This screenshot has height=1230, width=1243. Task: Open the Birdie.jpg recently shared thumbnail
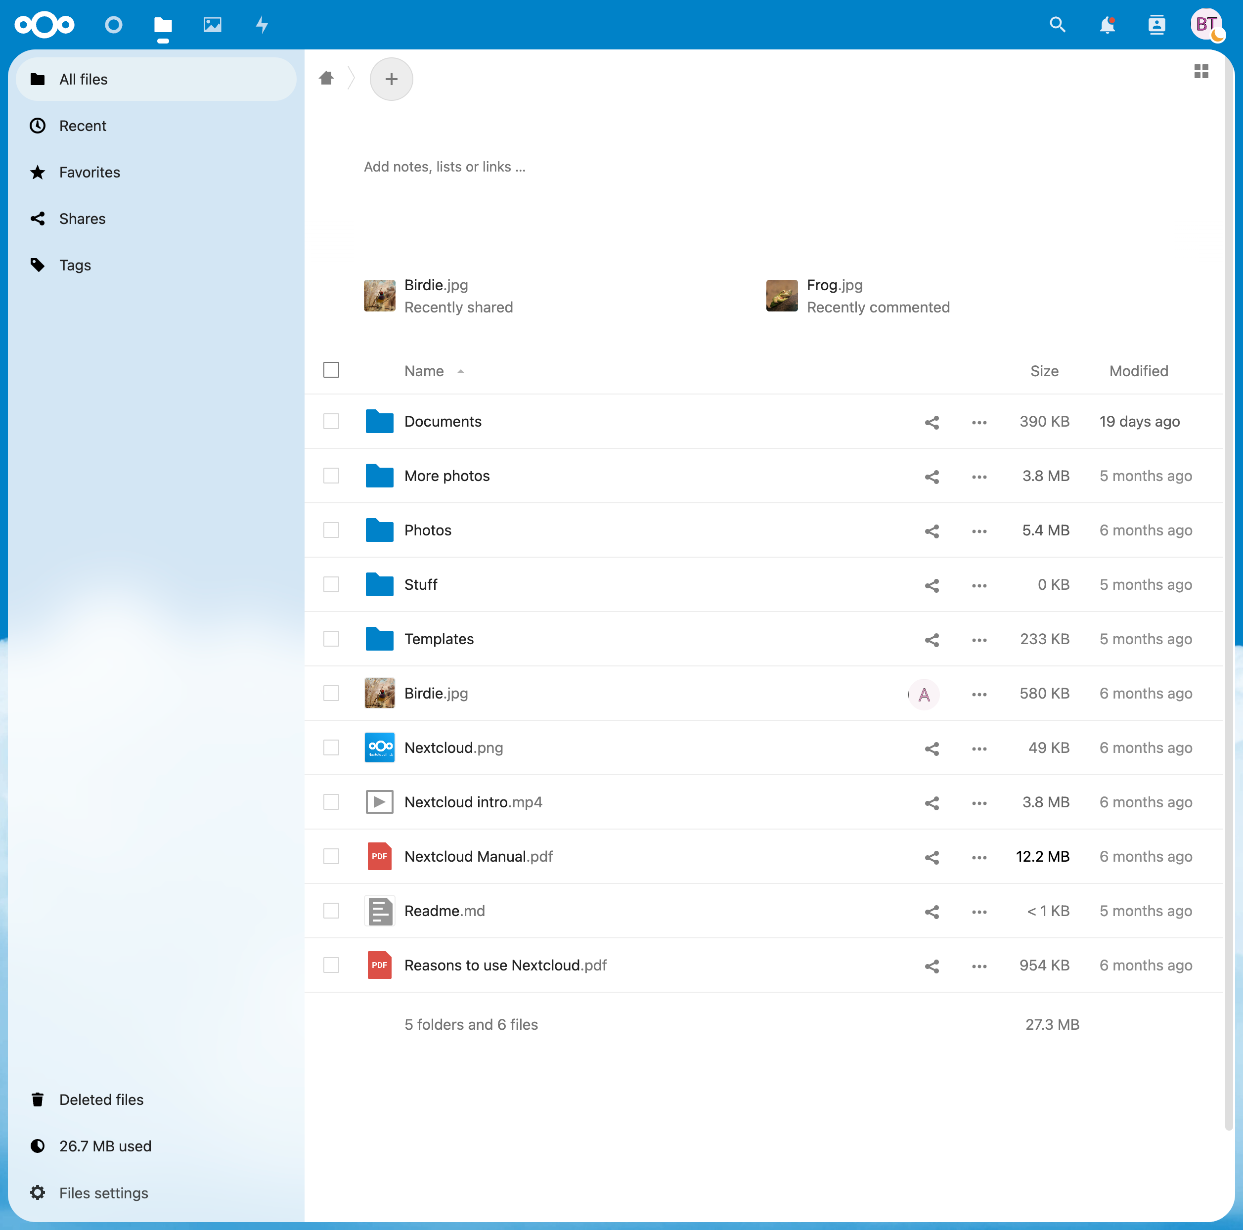coord(380,296)
